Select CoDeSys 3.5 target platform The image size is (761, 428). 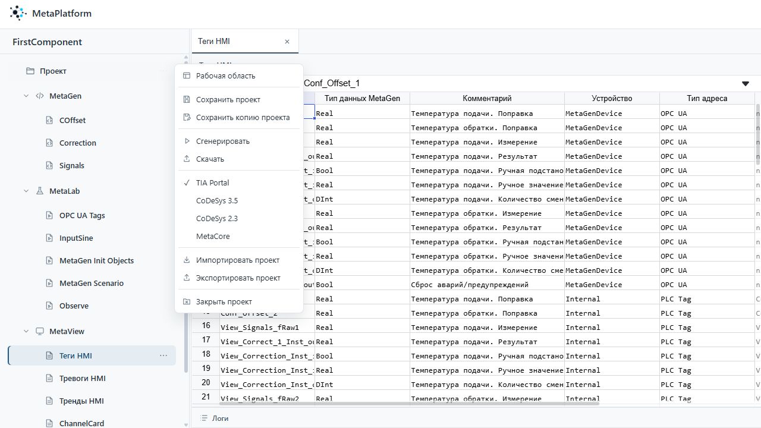pos(239,200)
